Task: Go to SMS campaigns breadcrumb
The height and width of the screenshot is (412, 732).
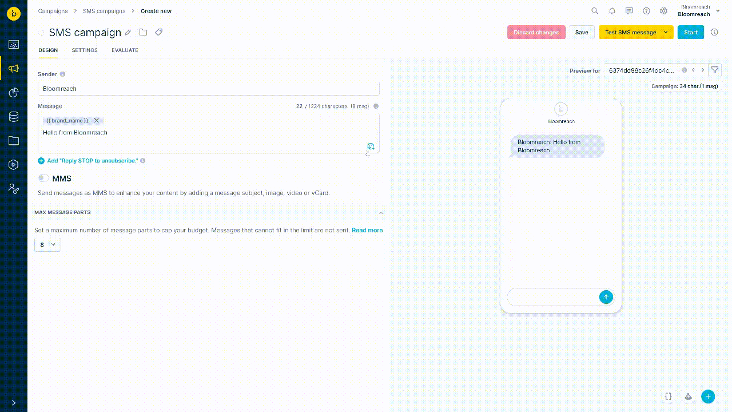Action: pyautogui.click(x=104, y=11)
